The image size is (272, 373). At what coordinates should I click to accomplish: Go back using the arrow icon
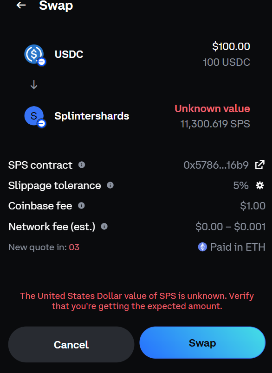click(21, 5)
